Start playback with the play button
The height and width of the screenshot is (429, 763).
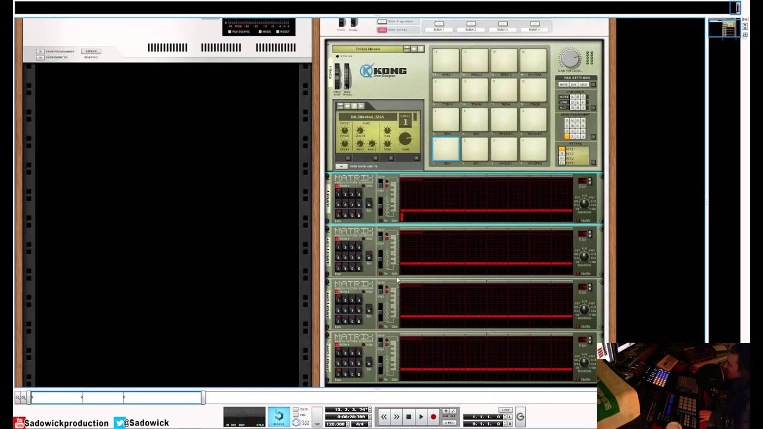pos(421,416)
